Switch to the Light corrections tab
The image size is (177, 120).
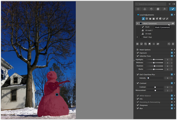coord(138,9)
